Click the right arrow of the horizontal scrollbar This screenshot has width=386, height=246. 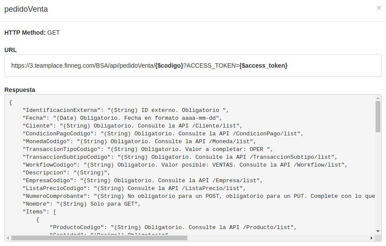371,238
